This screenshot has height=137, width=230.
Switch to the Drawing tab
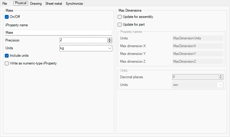pos(36,4)
